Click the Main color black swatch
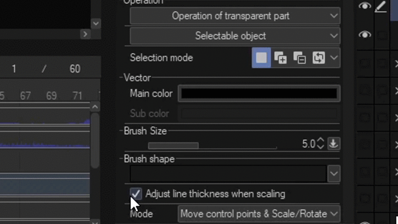398x224 pixels. tap(259, 94)
